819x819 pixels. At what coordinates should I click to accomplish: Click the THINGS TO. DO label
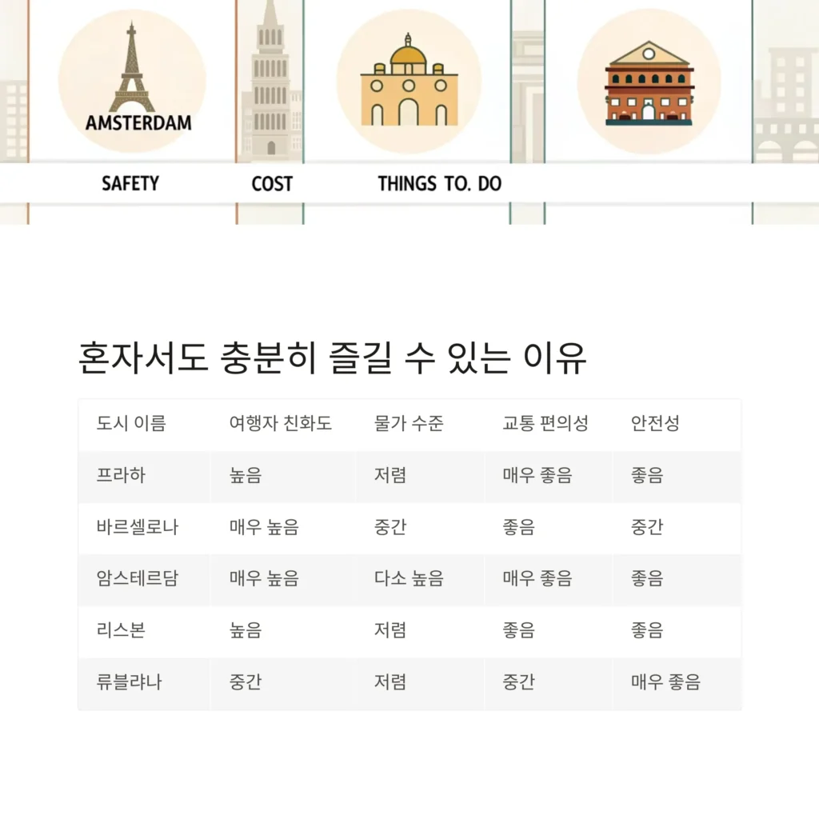click(439, 183)
